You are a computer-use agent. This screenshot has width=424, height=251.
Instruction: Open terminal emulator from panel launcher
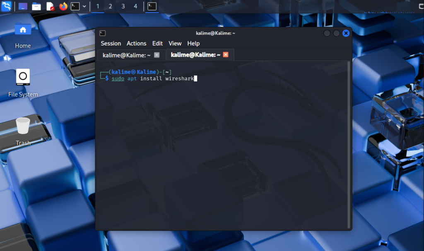point(75,6)
